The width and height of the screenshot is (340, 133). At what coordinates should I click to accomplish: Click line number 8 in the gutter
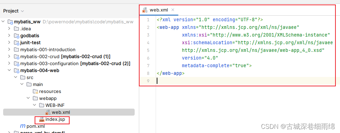[148, 73]
